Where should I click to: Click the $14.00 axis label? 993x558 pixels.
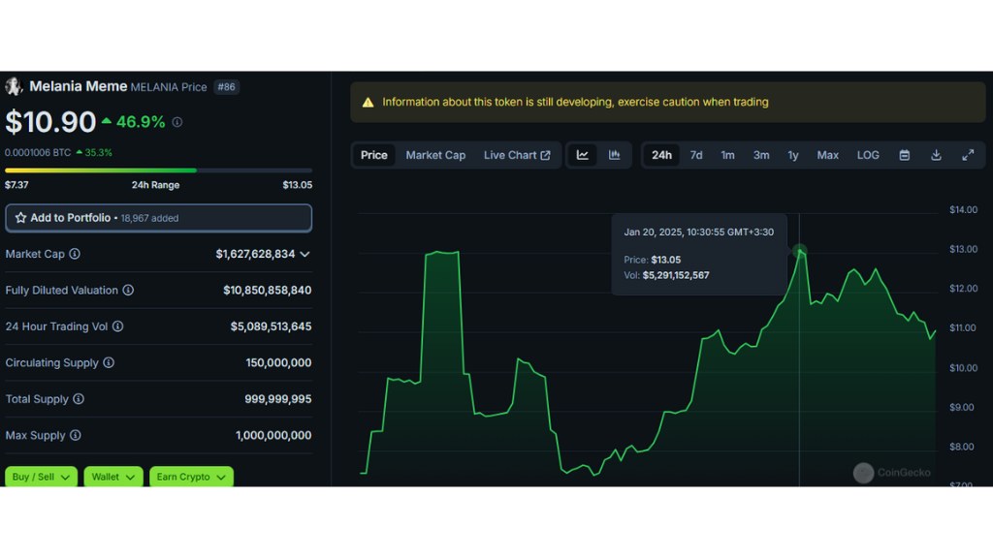963,210
